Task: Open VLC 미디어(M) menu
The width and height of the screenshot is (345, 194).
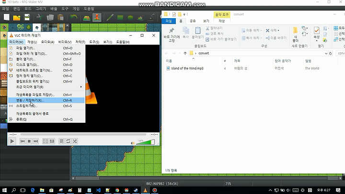Action: (16, 42)
